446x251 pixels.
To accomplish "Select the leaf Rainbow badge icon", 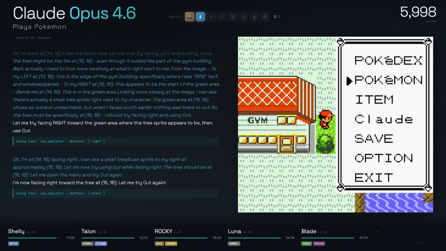I will click(x=222, y=17).
